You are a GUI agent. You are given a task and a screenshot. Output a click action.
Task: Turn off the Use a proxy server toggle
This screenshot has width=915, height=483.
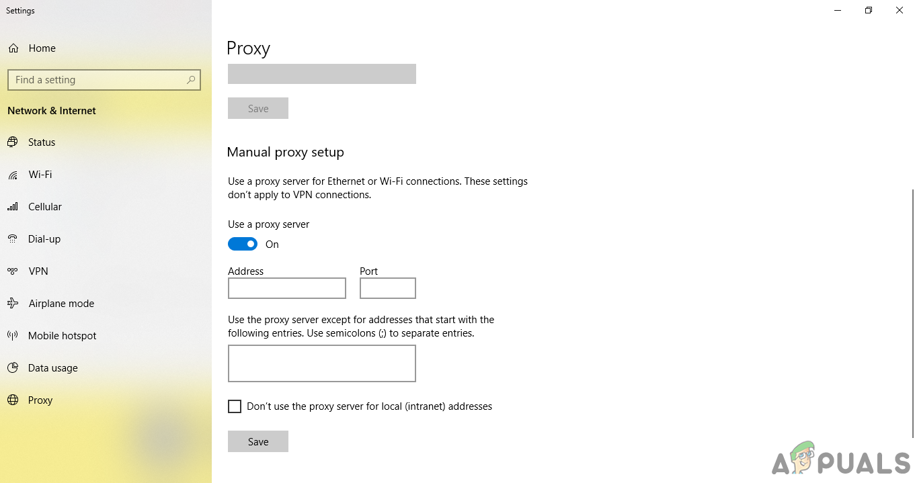point(243,244)
